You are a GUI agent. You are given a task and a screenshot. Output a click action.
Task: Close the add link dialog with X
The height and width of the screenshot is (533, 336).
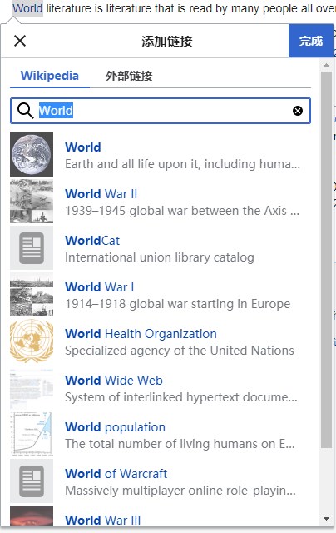(x=20, y=41)
